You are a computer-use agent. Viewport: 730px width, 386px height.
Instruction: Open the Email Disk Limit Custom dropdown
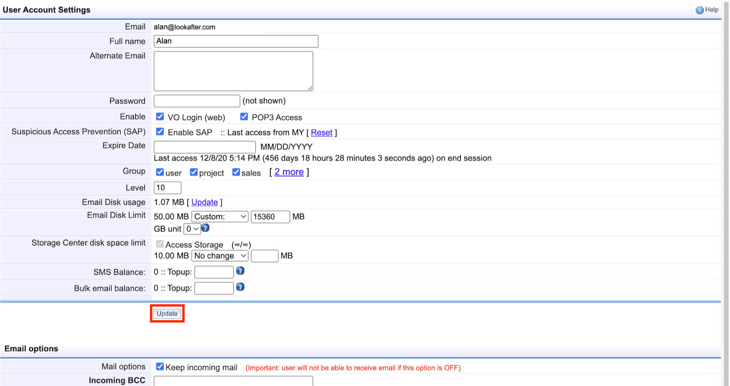(220, 217)
